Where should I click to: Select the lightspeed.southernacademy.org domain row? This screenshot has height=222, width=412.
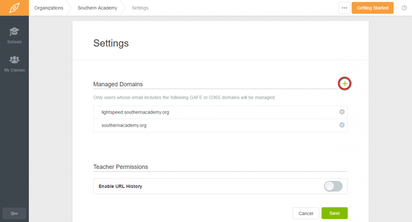coord(221,112)
